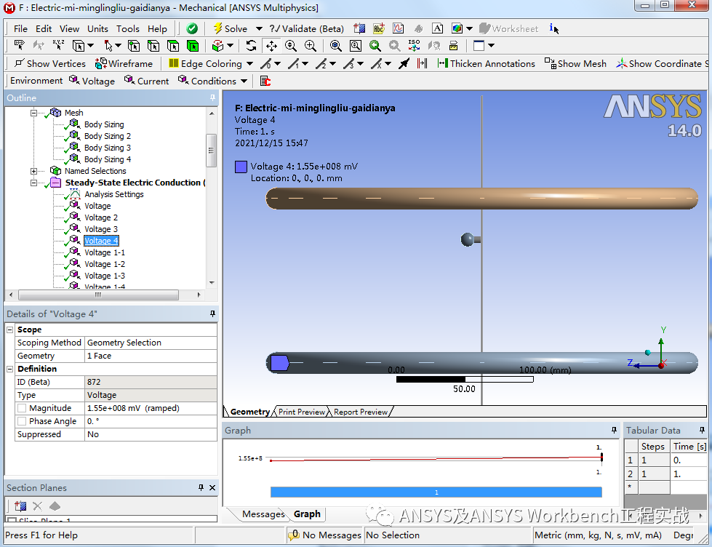Collapse the Mesh tree node
This screenshot has width=712, height=547.
point(33,113)
